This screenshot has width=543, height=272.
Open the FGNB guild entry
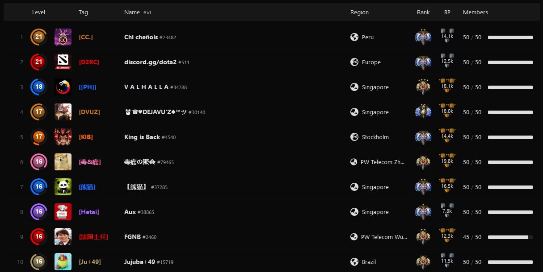(132, 237)
